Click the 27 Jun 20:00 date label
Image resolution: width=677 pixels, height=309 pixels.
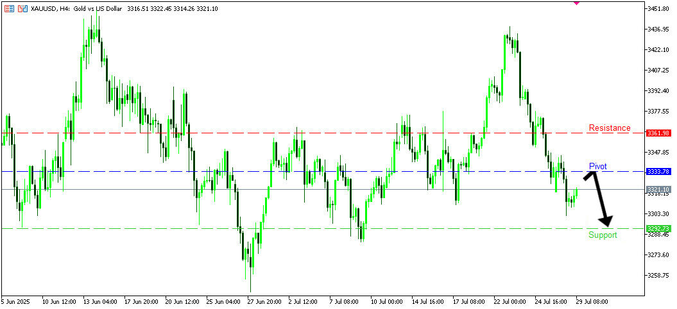[263, 301]
